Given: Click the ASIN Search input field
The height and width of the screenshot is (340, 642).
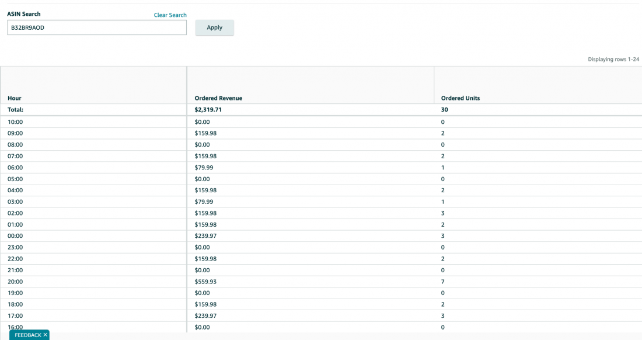Looking at the screenshot, I should (97, 27).
